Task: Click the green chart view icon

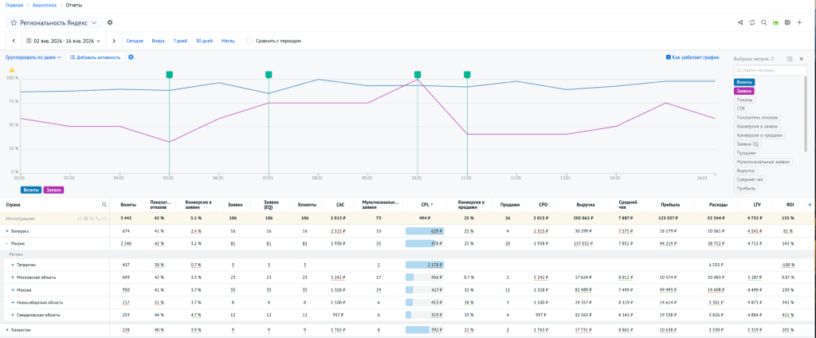Action: coord(775,22)
